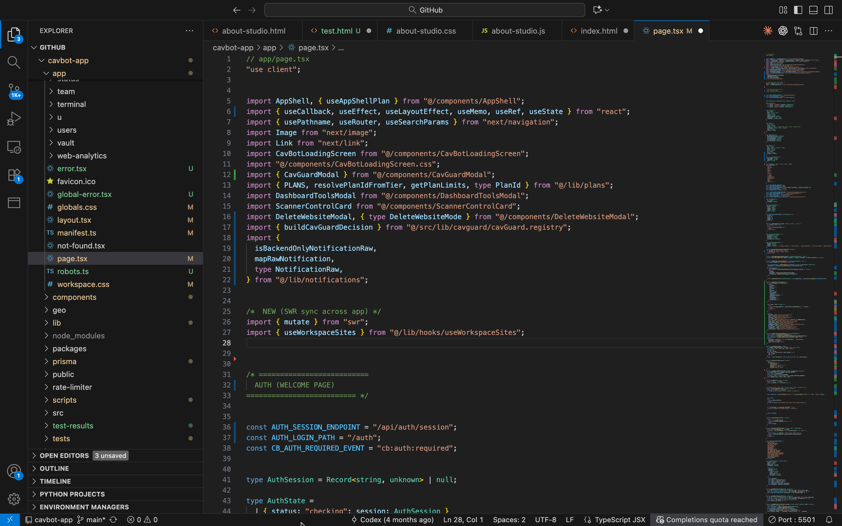The image size is (842, 526).
Task: Switch to the test.html tab
Action: point(340,31)
